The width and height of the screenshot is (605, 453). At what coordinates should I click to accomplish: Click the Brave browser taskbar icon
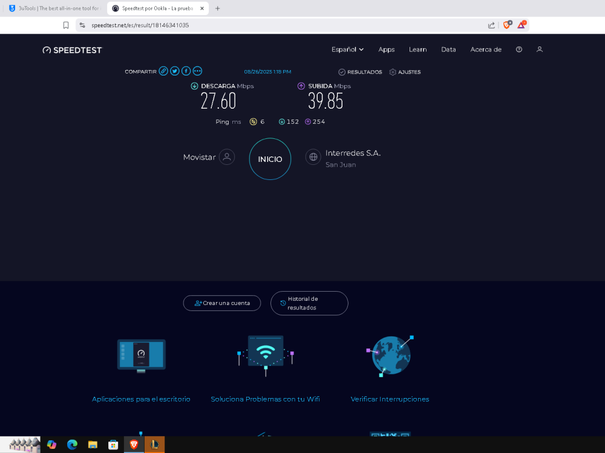(x=134, y=445)
